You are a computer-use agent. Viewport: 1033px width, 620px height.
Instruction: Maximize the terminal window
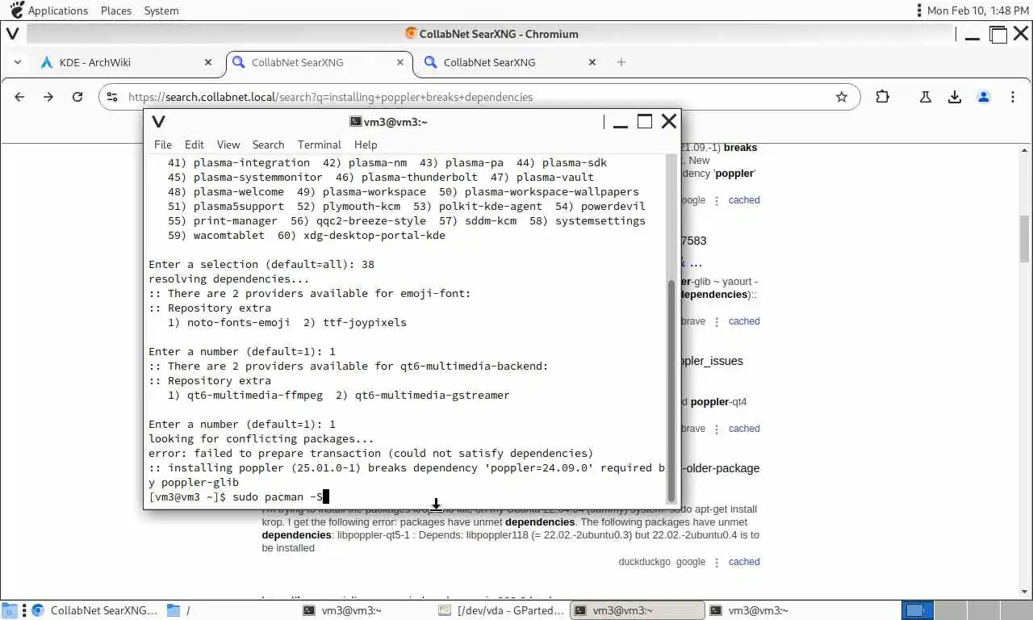[644, 122]
